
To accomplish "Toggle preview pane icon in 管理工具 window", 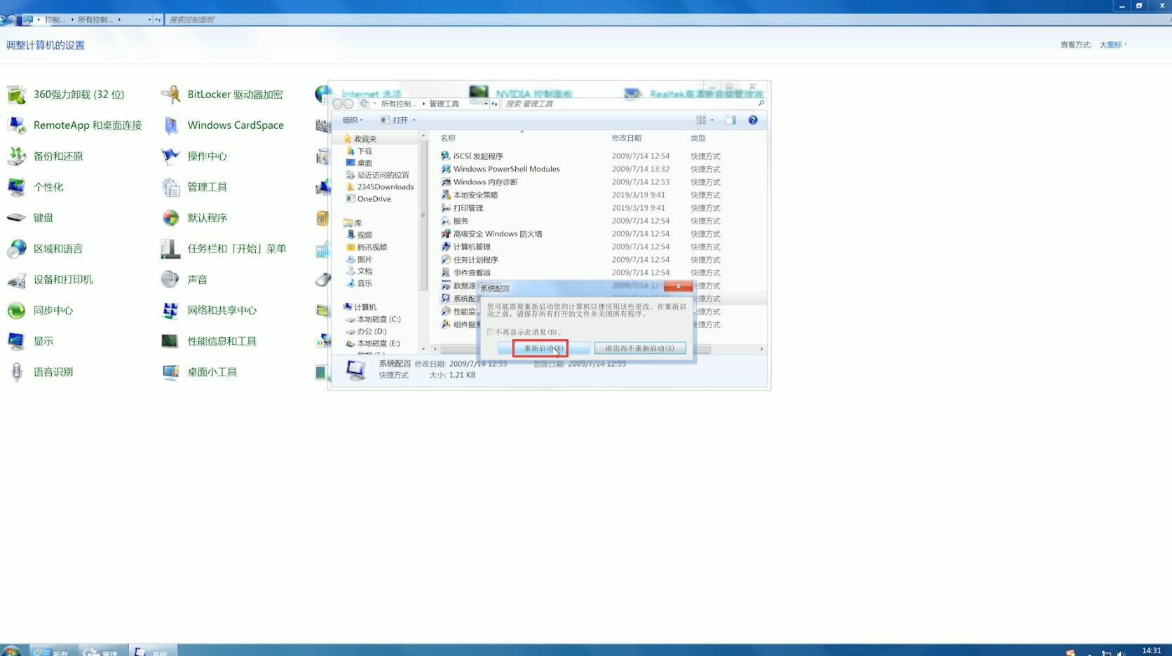I will tap(730, 120).
